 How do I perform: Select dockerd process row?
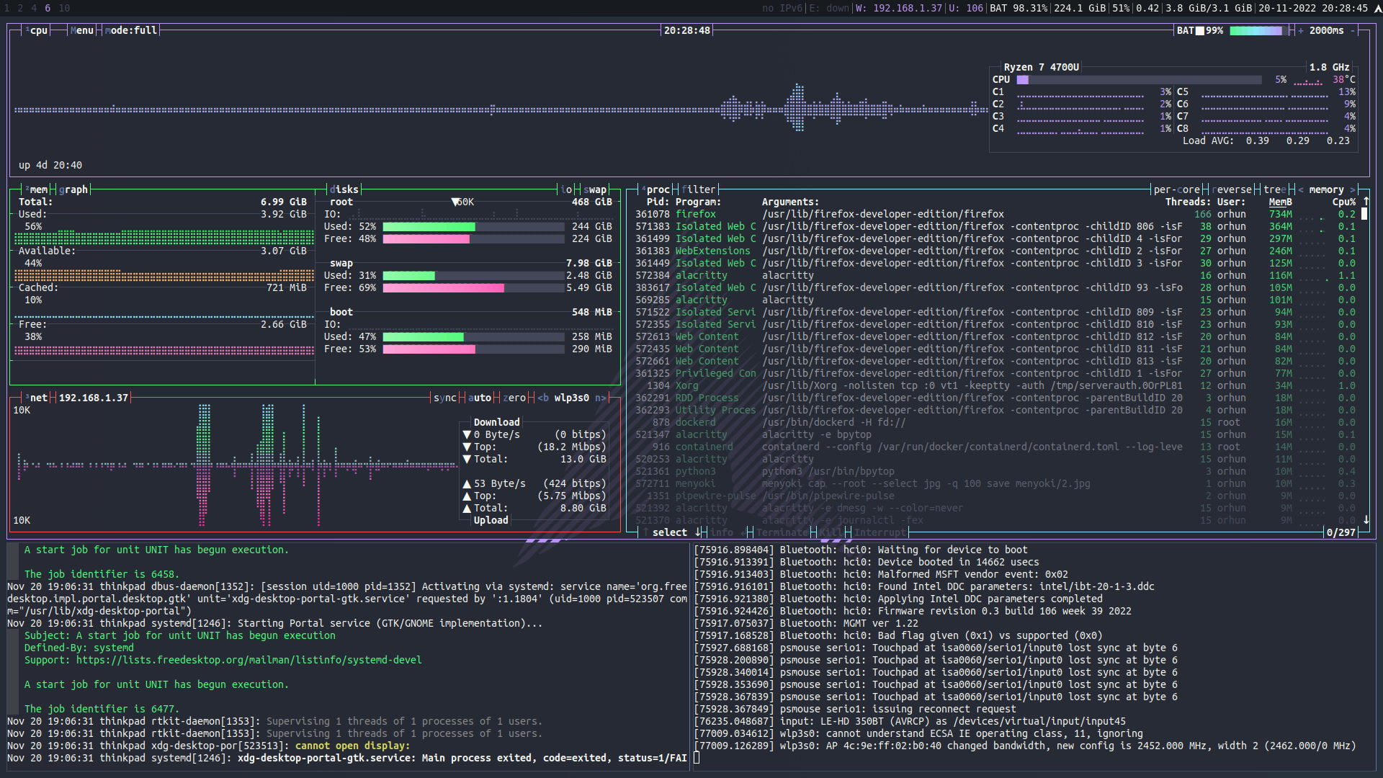[995, 422]
